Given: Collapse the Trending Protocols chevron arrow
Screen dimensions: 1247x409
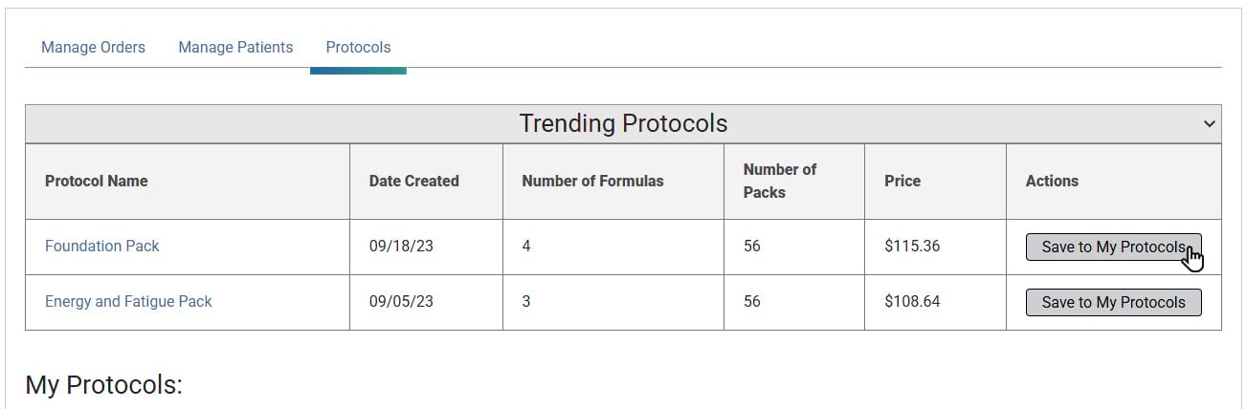Looking at the screenshot, I should click(1210, 124).
